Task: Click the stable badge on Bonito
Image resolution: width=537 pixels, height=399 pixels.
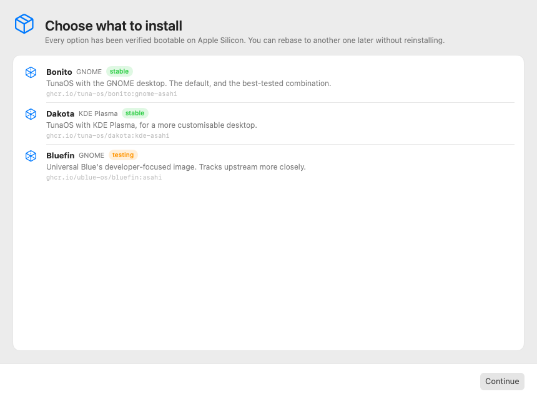Action: (x=119, y=72)
